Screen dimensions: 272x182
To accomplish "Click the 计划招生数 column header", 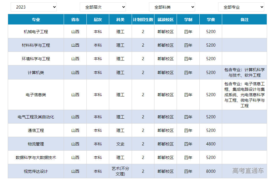I will 143,20.
